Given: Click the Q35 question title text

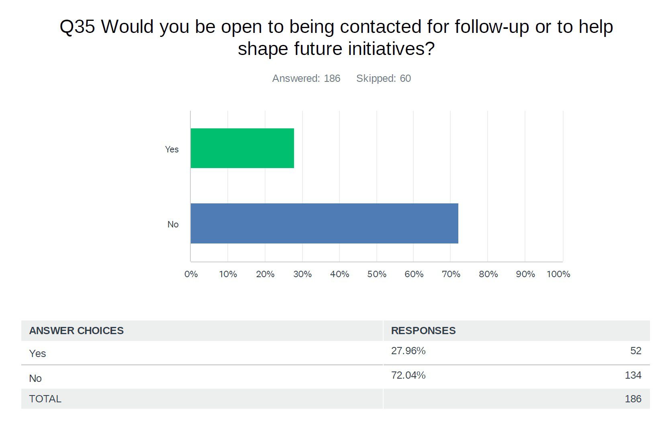Looking at the screenshot, I should (336, 38).
